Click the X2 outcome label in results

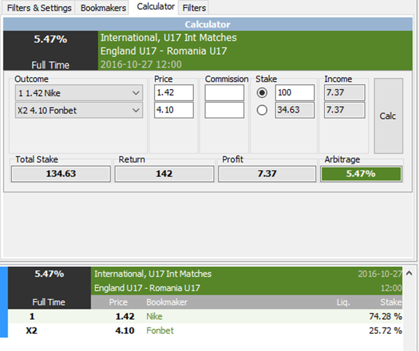(x=31, y=330)
